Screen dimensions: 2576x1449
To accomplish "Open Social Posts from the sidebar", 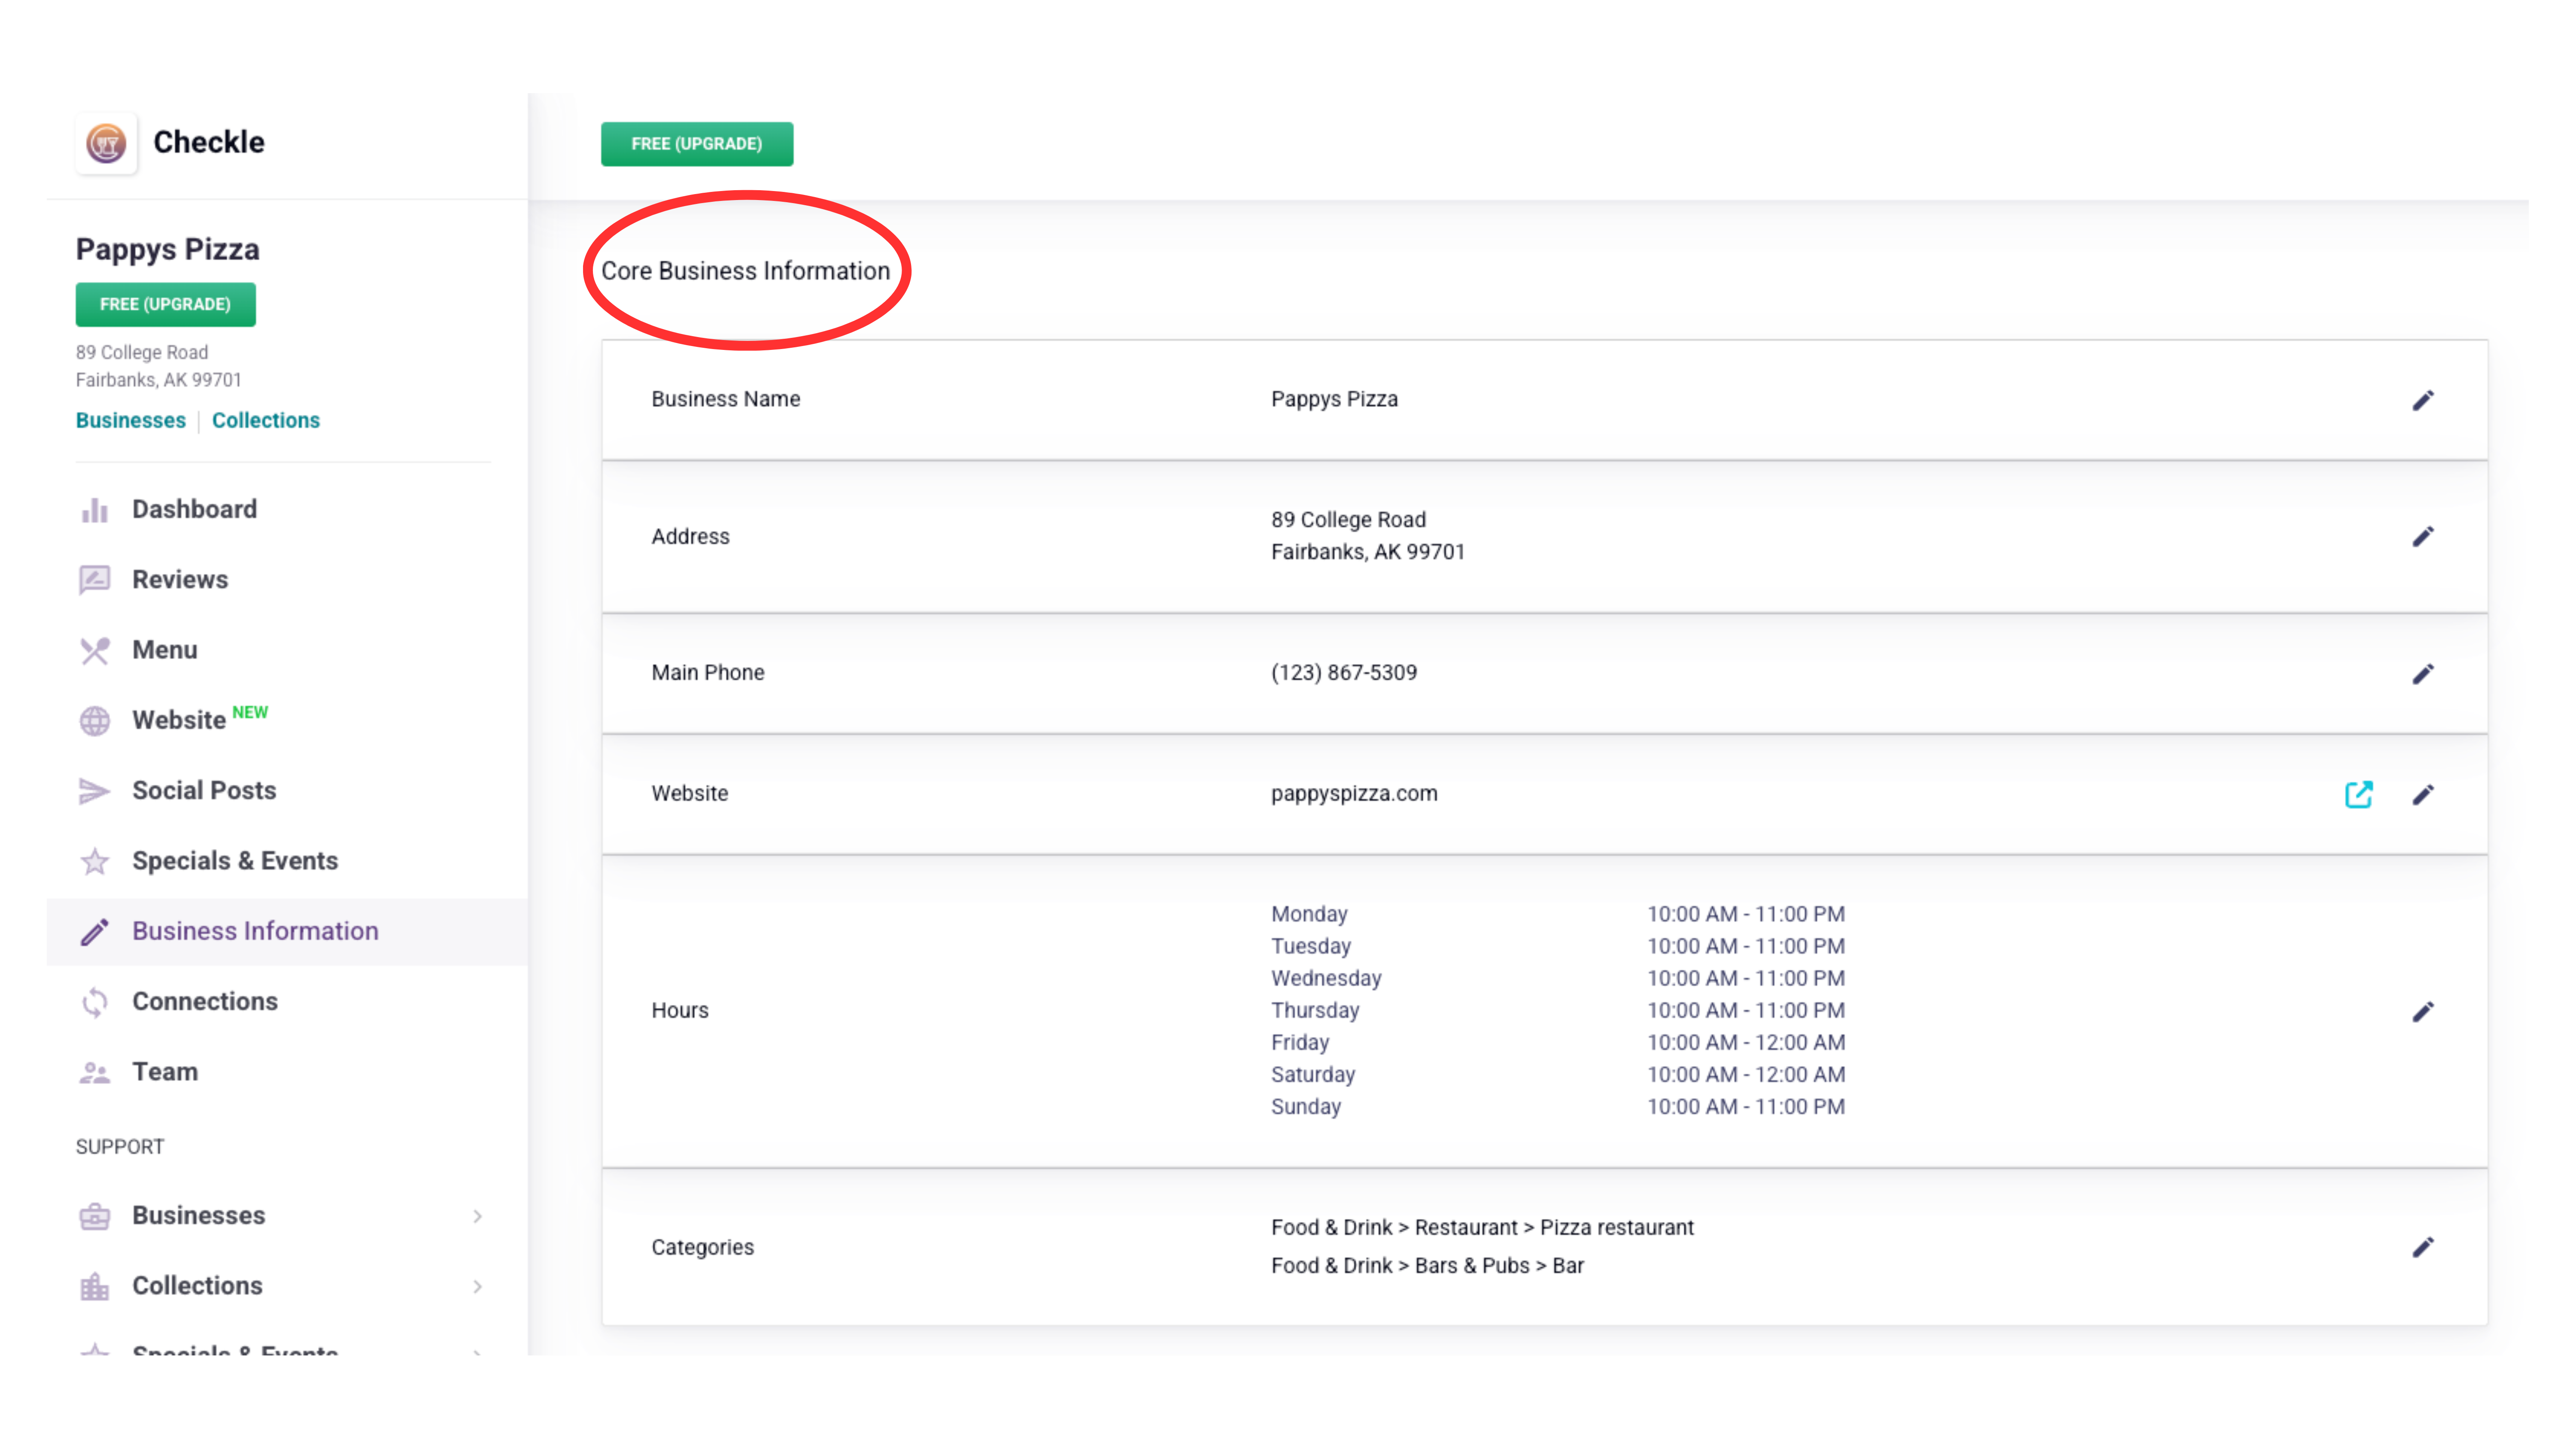I will [x=287, y=791].
